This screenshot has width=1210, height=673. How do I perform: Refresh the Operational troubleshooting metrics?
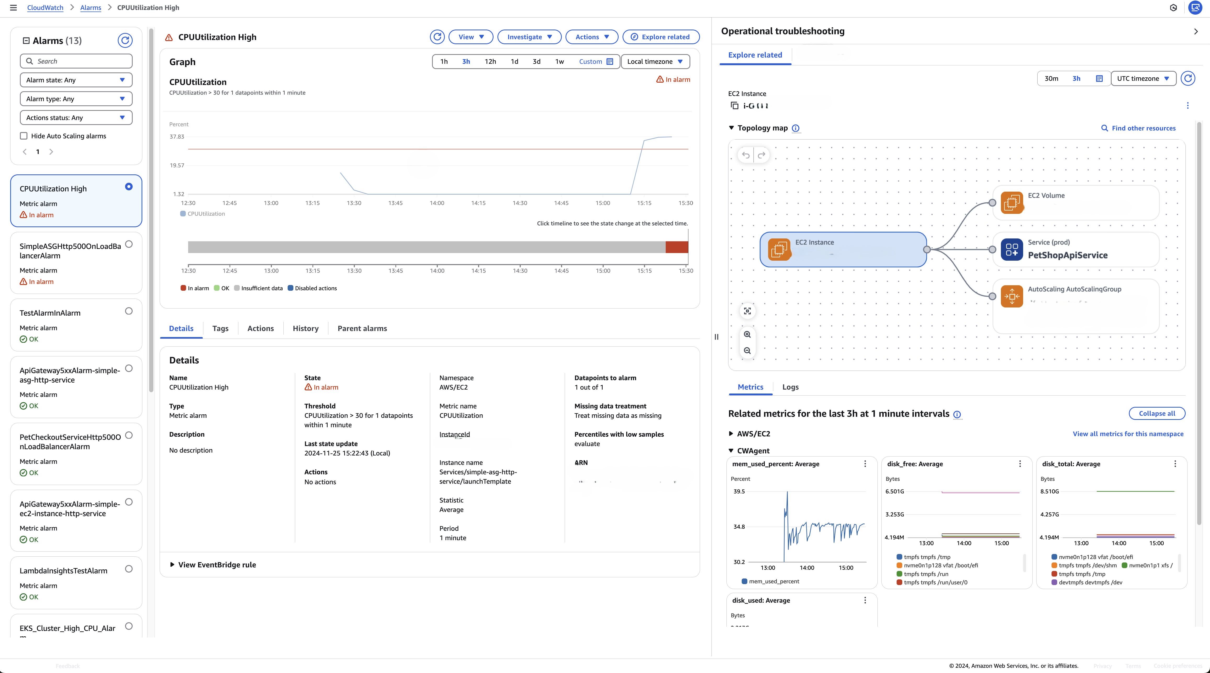coord(1188,78)
